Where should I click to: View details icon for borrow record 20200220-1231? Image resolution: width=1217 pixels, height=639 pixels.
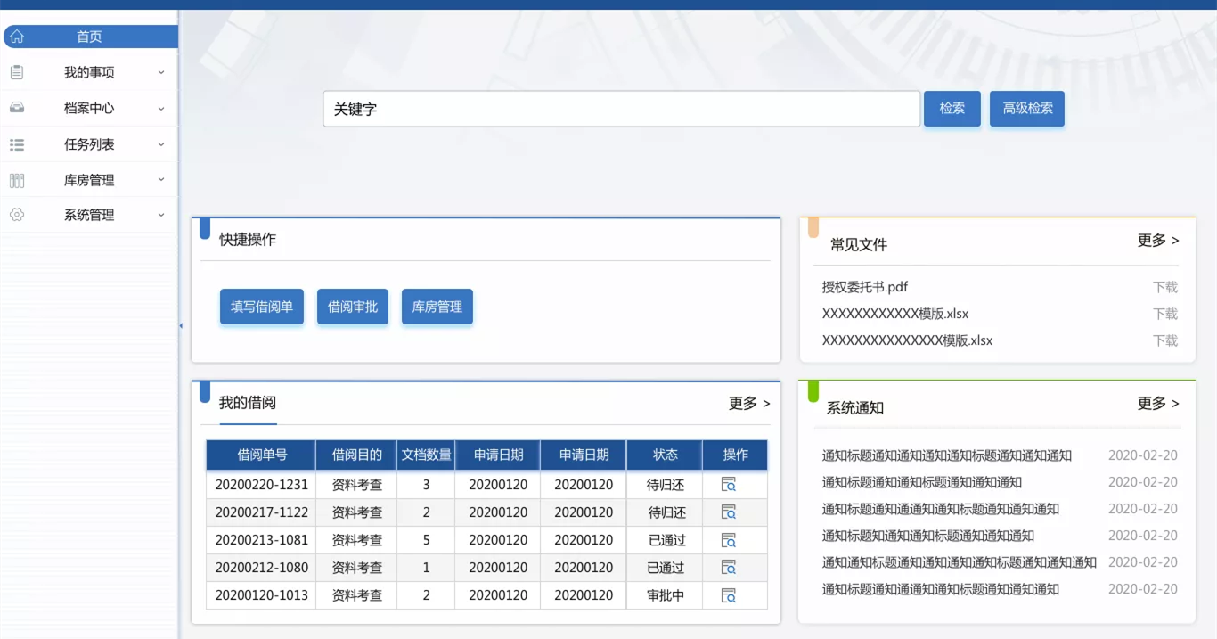point(729,485)
